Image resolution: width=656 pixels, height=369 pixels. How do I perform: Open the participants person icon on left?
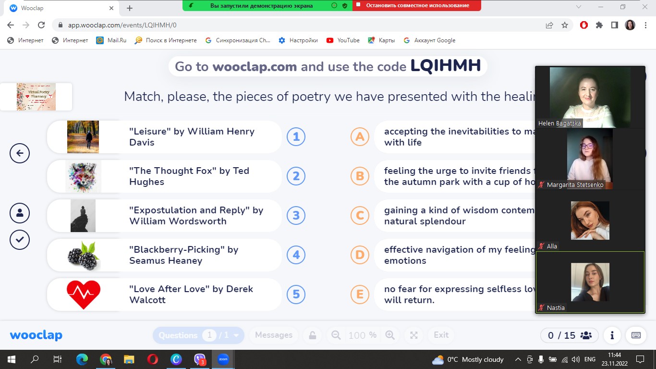[x=20, y=213]
